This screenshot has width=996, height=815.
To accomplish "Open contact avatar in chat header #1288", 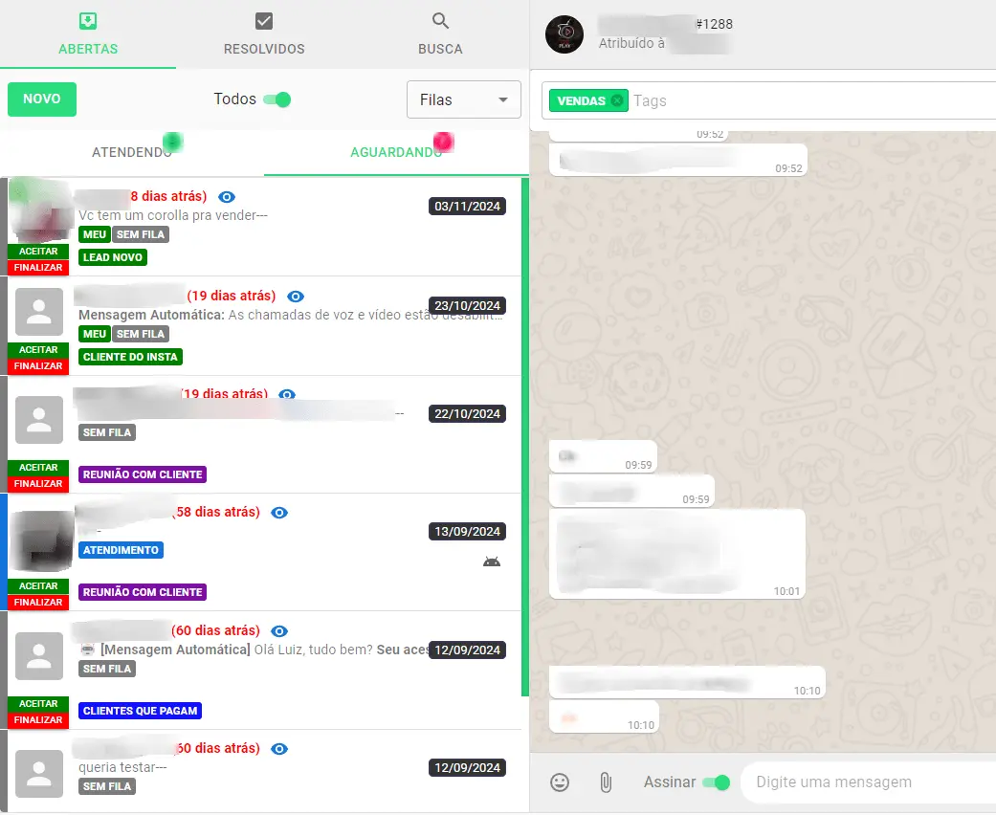I will [x=564, y=34].
